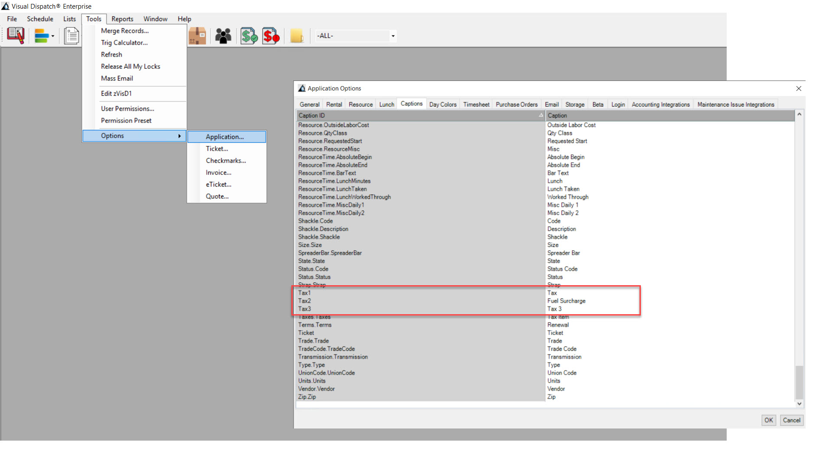Edit the Tax 3 caption cell
The width and height of the screenshot is (816, 451).
(670, 309)
